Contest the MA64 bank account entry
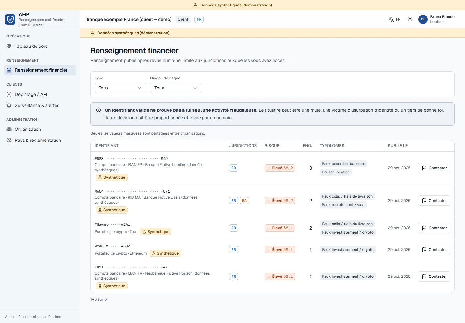Screen dimensions: 465x323 [434, 201]
